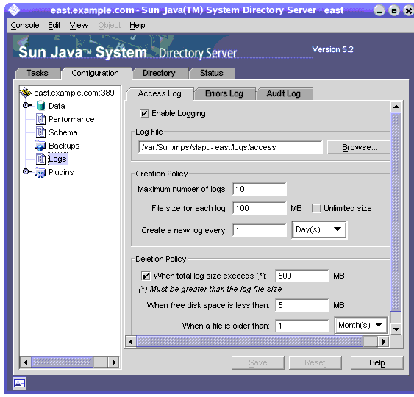
Task: Select the Data tree item label
Action: (57, 106)
